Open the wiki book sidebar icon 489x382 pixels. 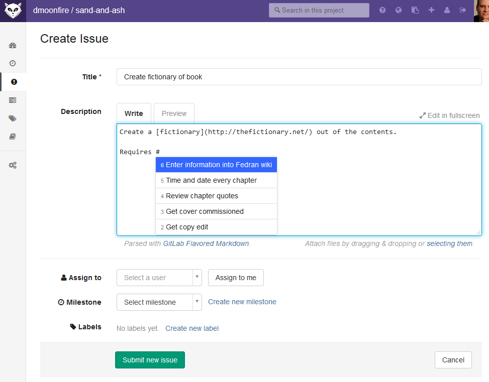tap(13, 137)
